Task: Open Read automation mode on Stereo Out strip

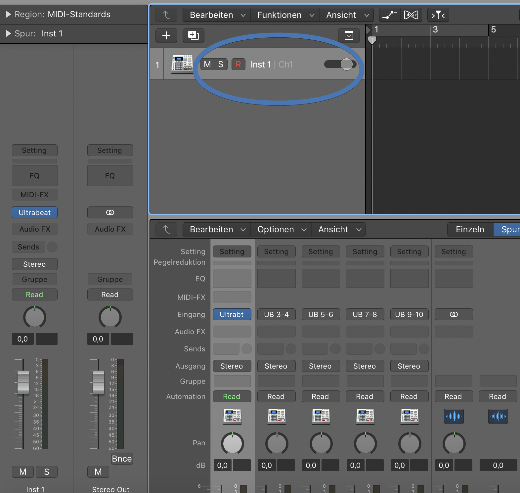Action: pyautogui.click(x=110, y=294)
